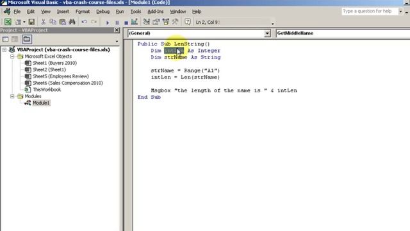Click on intLen = Len(strName) line
This screenshot has height=231, width=410.
click(185, 77)
